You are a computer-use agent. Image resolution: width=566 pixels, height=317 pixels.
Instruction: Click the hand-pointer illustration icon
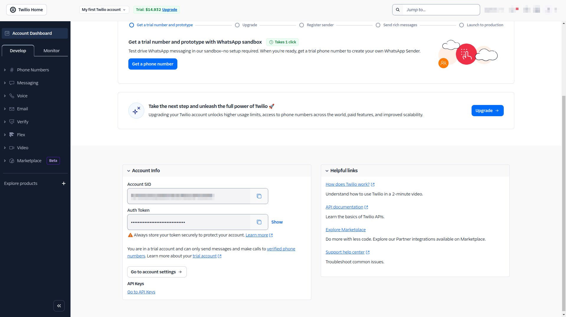point(466,54)
